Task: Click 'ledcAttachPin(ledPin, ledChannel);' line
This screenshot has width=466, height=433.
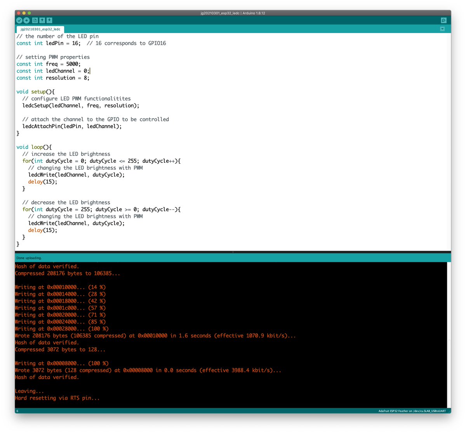Action: [x=72, y=127]
